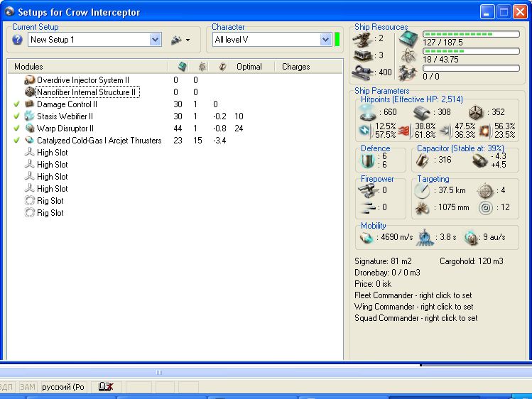The image size is (532, 399).
Task: Click the shield hitpoints icon
Action: point(367,113)
